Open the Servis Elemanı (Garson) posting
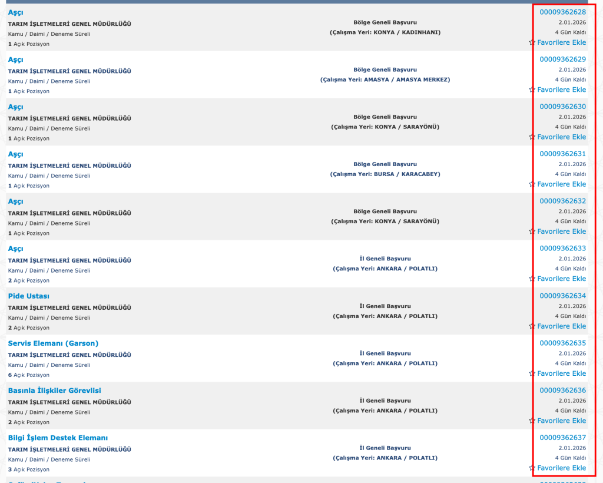The width and height of the screenshot is (603, 483). pyautogui.click(x=53, y=343)
